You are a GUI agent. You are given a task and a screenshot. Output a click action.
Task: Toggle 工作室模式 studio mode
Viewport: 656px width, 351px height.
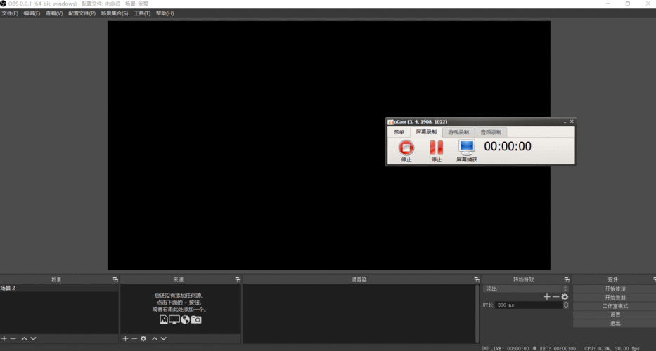[615, 306]
